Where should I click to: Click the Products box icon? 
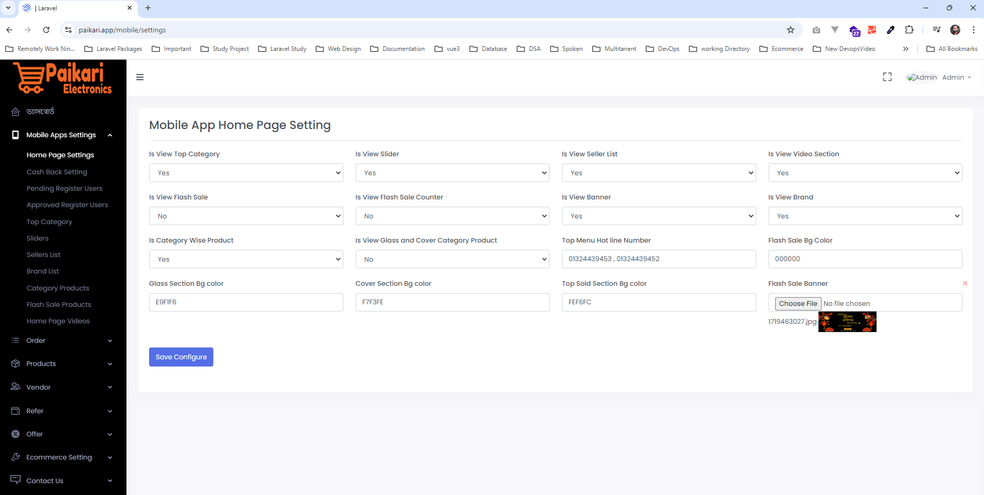pos(15,363)
